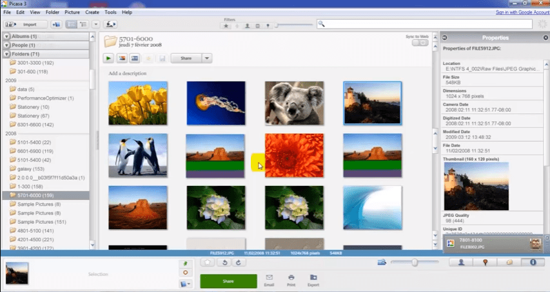The width and height of the screenshot is (550, 292).
Task: Select the jellyfish thumbnail
Action: [216, 103]
